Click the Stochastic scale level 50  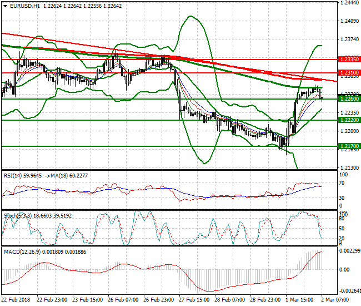(342, 229)
